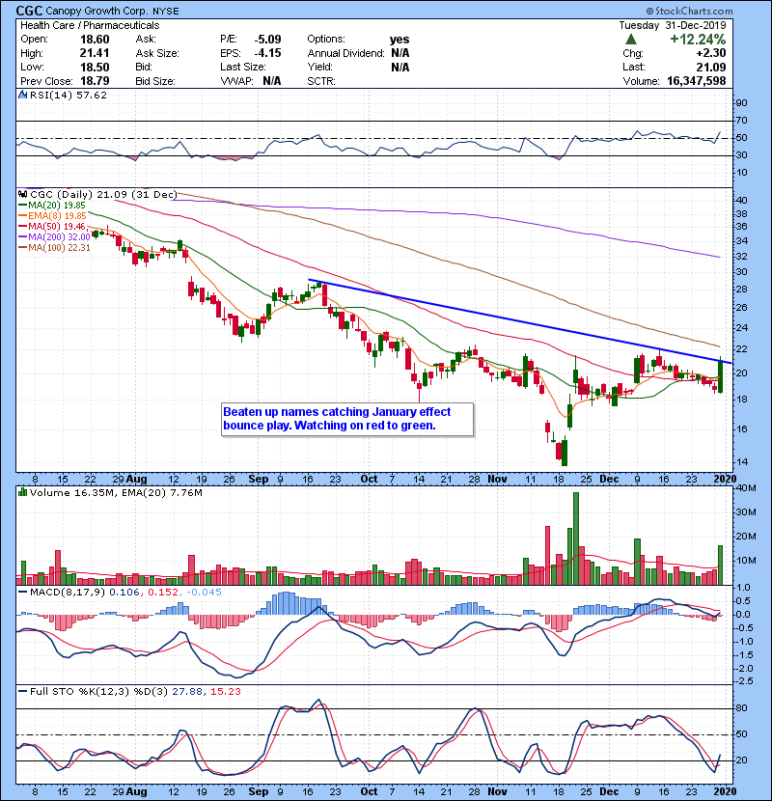Click the MA(50) 19.46 legend entry
The image size is (772, 801).
click(x=52, y=226)
